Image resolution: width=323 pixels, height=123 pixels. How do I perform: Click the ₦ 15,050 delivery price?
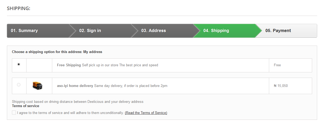tap(281, 86)
